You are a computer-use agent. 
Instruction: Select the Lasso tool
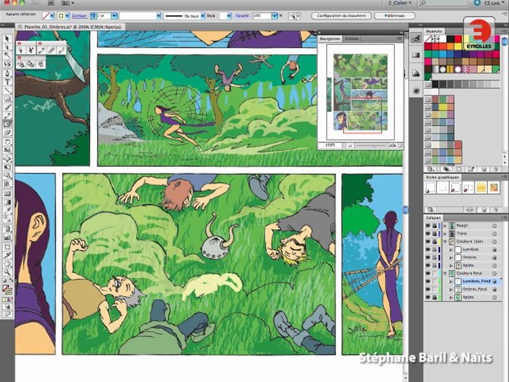pyautogui.click(x=7, y=64)
